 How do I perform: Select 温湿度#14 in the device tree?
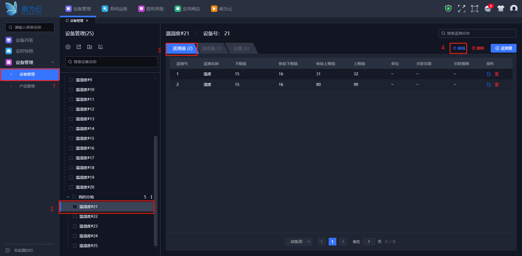[85, 129]
